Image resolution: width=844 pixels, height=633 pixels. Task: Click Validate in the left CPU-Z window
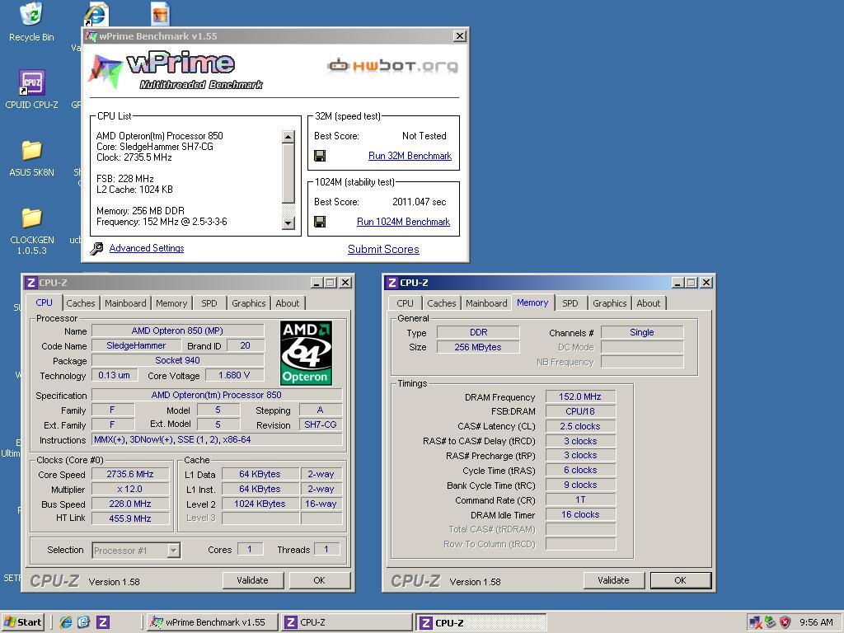(252, 580)
